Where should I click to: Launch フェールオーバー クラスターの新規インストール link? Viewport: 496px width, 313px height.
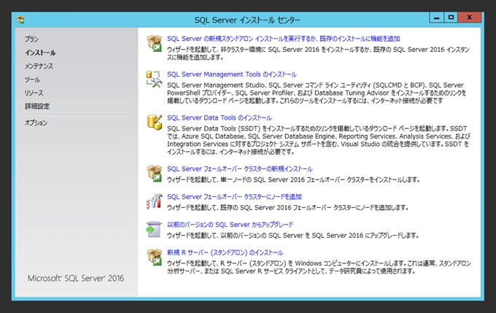tap(240, 169)
